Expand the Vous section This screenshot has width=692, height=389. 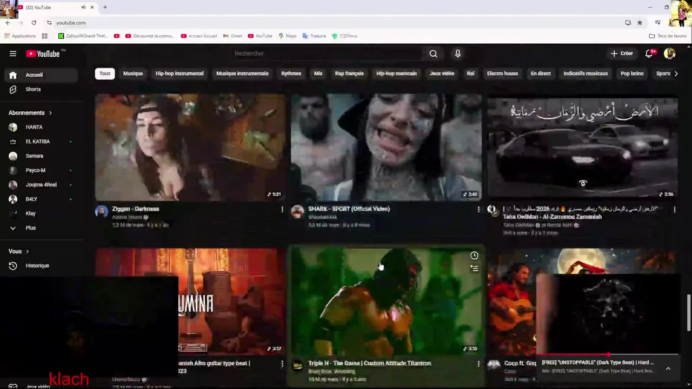click(x=19, y=251)
